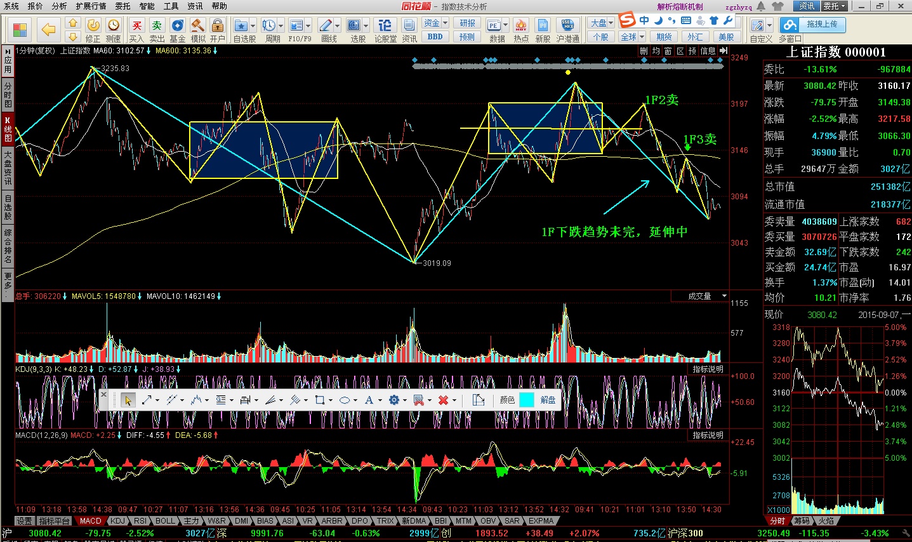Screen dimensions: 912x542
Task: Toggle Sogou soft keyboard icon
Action: pyautogui.click(x=686, y=20)
